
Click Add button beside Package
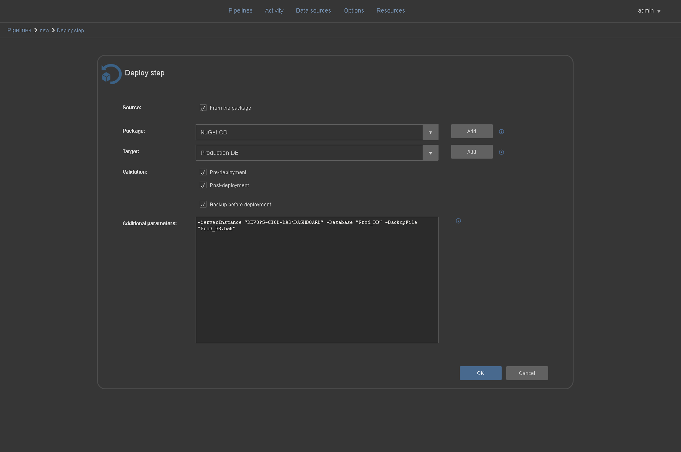tap(472, 131)
